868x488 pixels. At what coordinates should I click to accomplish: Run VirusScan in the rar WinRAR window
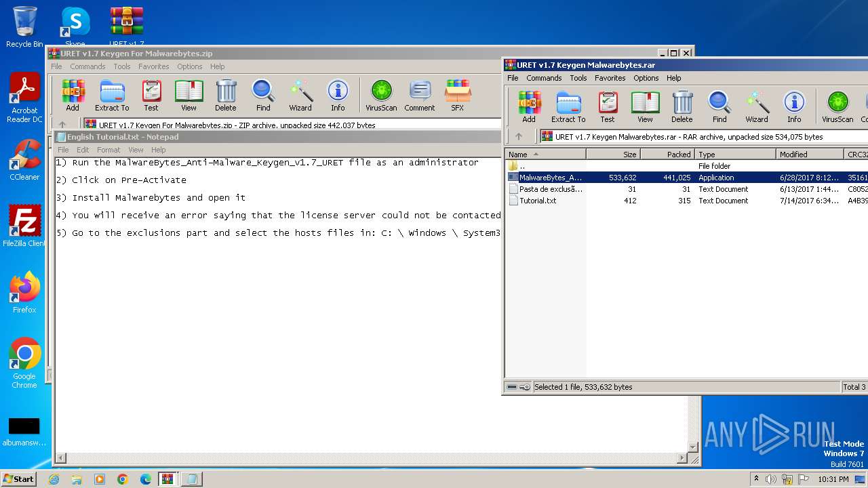(x=837, y=107)
